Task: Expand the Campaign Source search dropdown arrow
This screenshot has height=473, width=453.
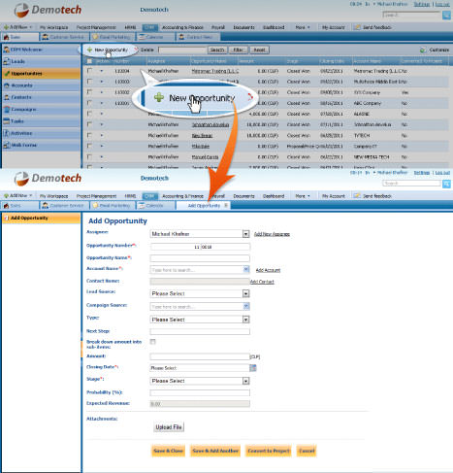Action: coord(246,306)
